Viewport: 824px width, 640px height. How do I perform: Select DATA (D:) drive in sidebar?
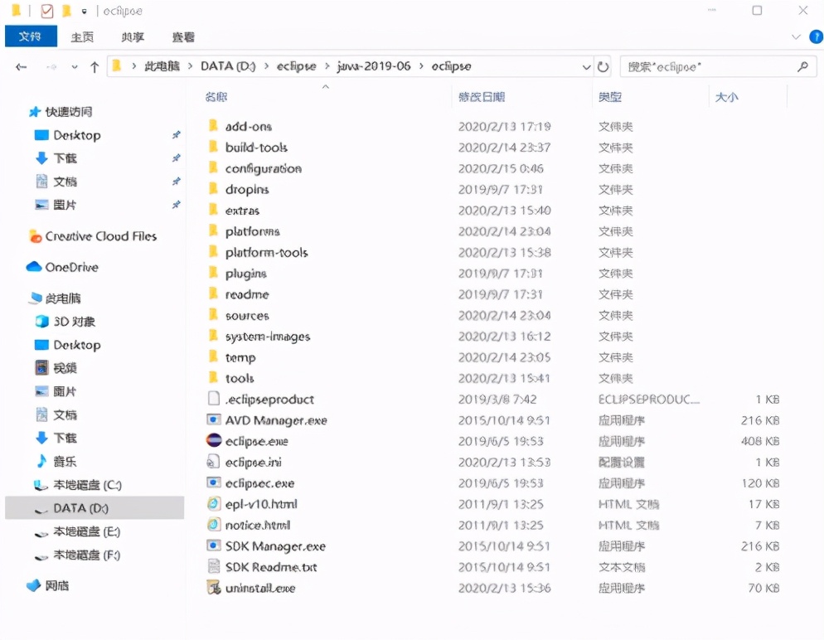[x=95, y=508]
